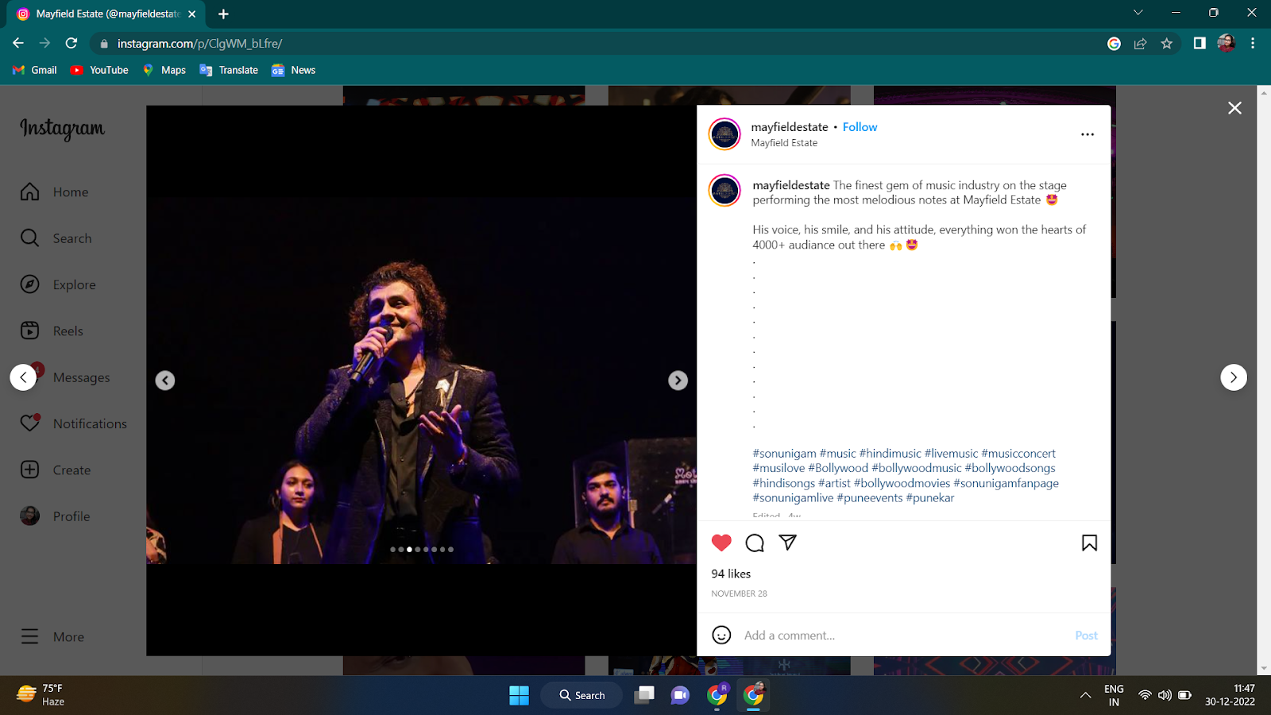Open Windows Start menu
This screenshot has height=715, width=1271.
519,695
